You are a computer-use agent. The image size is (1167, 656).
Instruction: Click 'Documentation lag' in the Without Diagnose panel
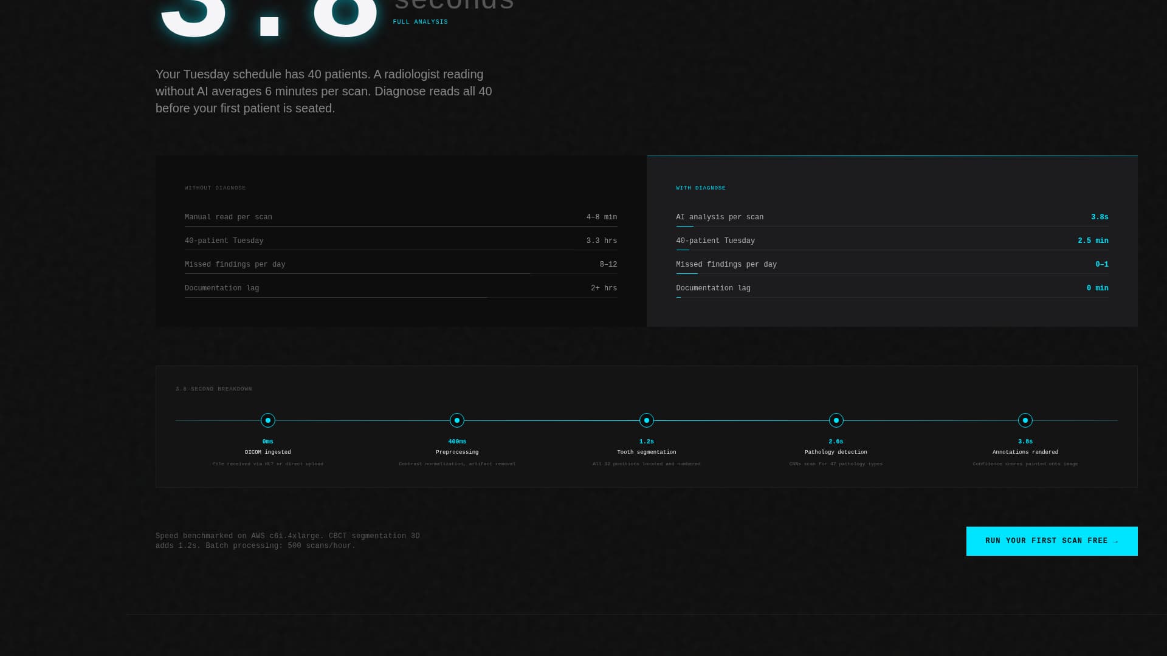coord(222,289)
